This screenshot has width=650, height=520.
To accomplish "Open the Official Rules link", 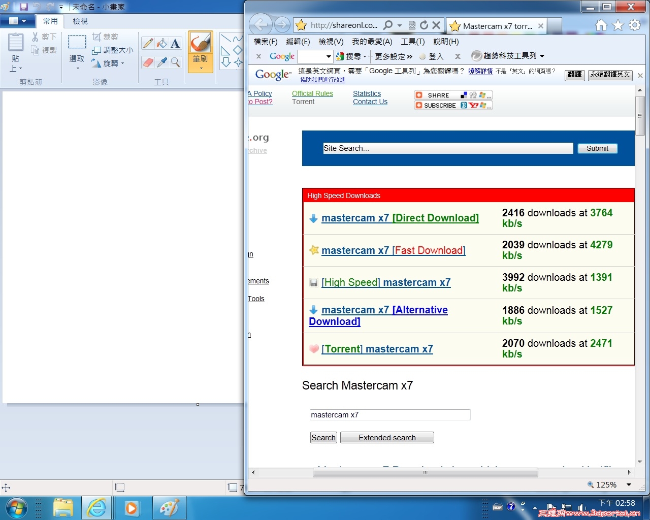I will (x=312, y=93).
